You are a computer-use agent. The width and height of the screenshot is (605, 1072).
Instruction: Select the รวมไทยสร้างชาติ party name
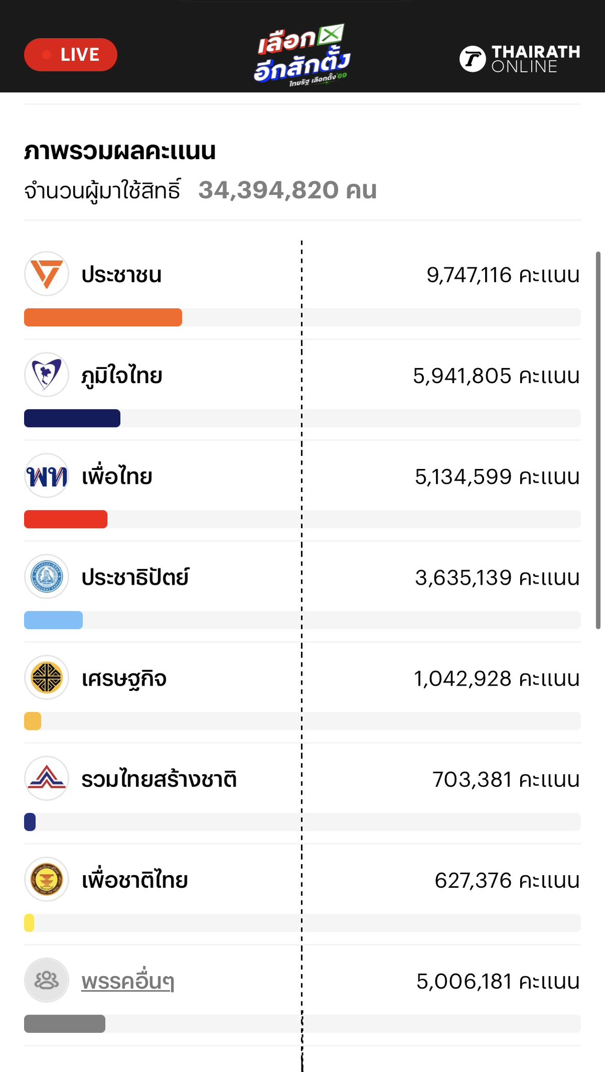(159, 779)
